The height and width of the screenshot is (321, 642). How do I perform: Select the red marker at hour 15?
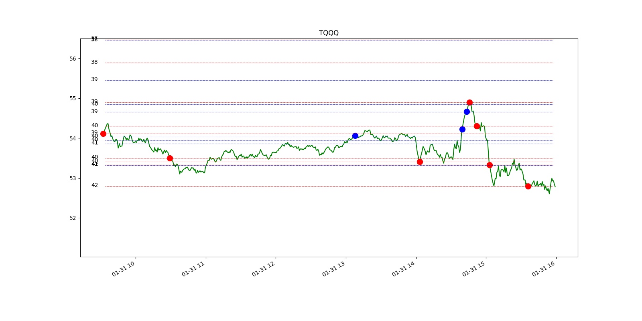490,165
